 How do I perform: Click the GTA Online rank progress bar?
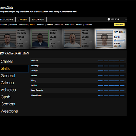[x=120, y=41]
